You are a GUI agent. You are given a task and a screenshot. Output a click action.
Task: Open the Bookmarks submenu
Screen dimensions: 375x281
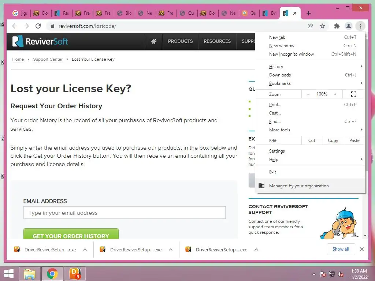tap(310, 83)
